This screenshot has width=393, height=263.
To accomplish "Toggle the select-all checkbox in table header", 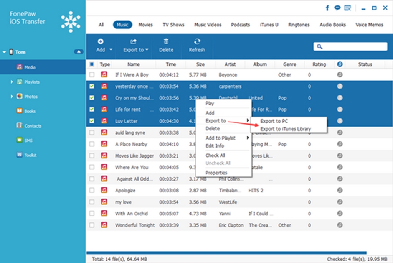I will pyautogui.click(x=92, y=64).
